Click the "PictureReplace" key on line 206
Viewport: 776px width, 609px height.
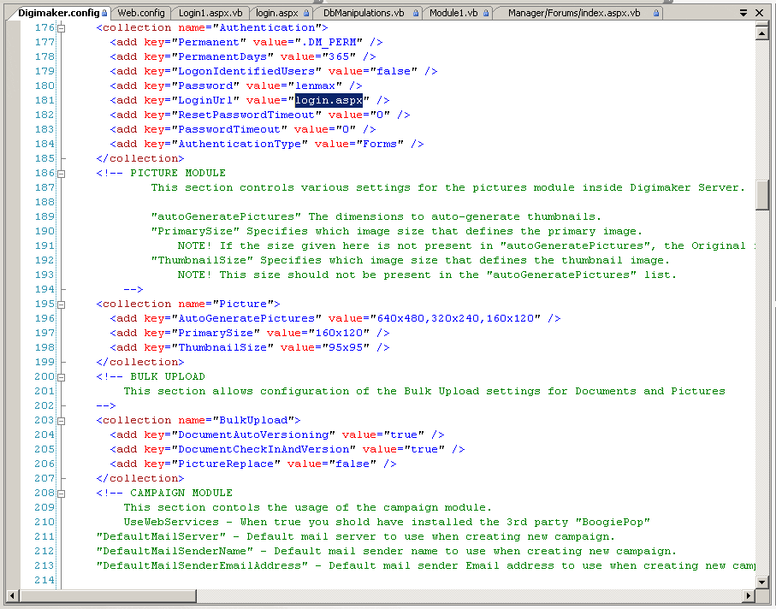click(226, 464)
